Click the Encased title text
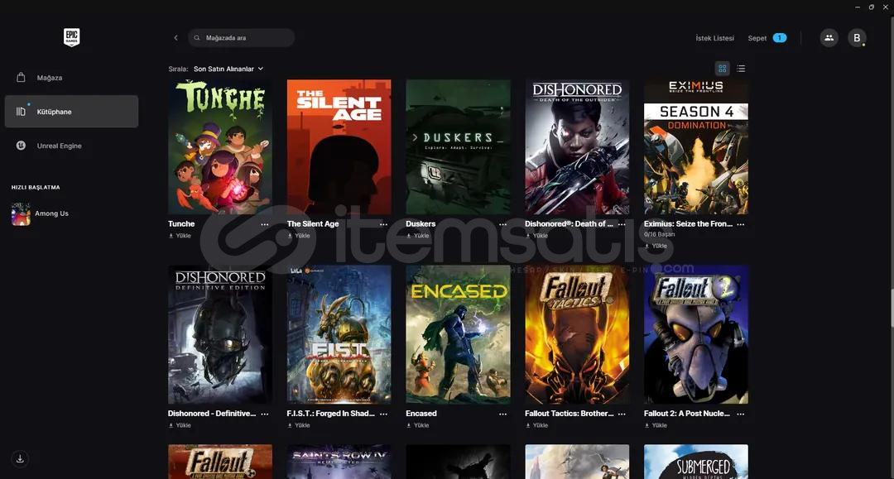 coord(421,414)
